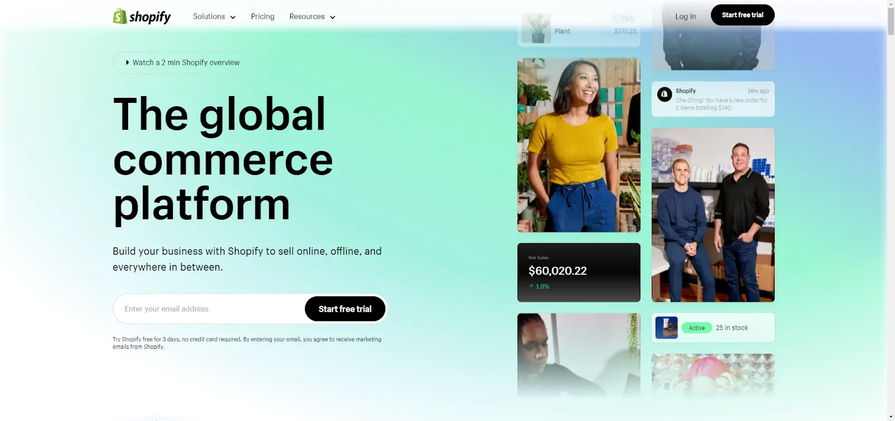Image resolution: width=895 pixels, height=421 pixels.
Task: Click the plant thumbnail in the order card
Action: 536,29
